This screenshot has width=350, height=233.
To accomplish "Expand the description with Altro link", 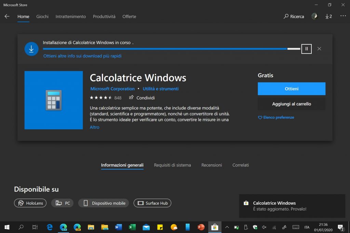I will coord(94,127).
